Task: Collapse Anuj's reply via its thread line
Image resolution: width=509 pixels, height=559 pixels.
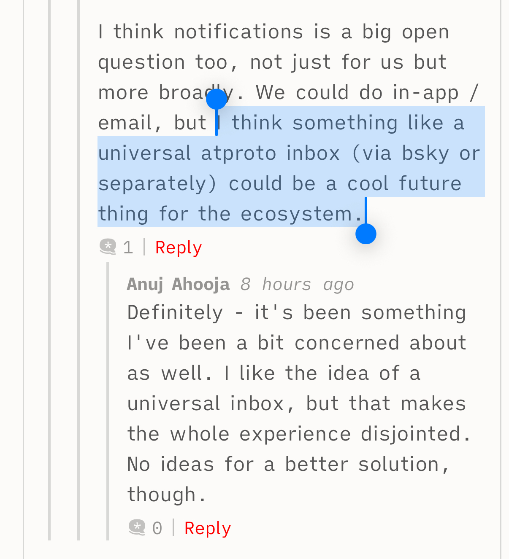Action: [x=108, y=400]
